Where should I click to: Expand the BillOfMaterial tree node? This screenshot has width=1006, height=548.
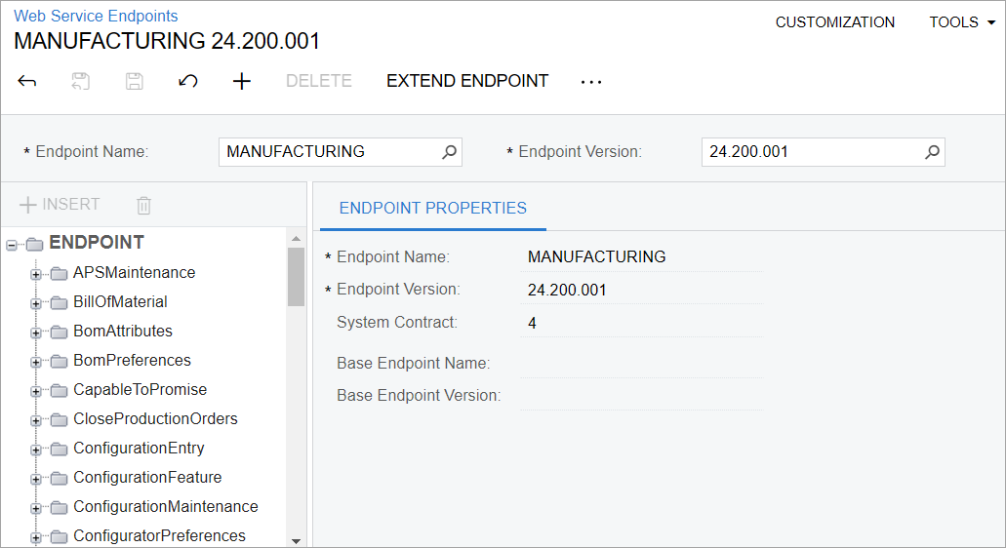36,303
